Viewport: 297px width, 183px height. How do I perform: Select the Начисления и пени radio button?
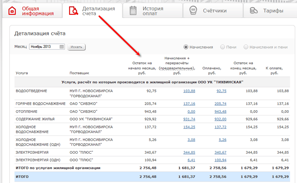[246, 47]
